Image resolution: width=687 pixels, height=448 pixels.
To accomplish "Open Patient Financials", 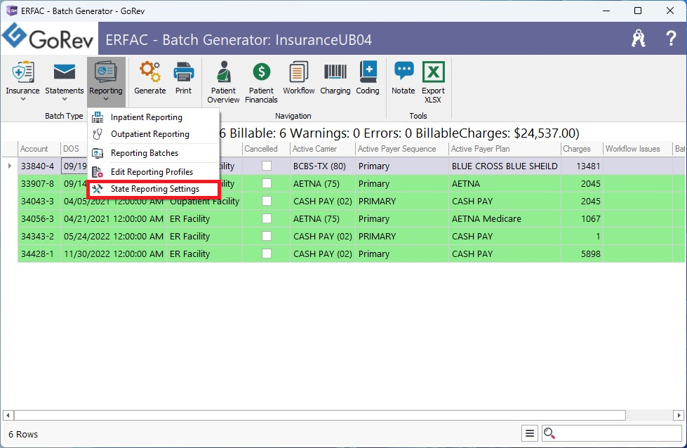I will (261, 82).
